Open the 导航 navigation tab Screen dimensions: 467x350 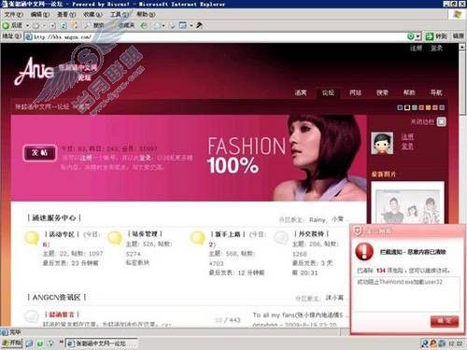[436, 92]
